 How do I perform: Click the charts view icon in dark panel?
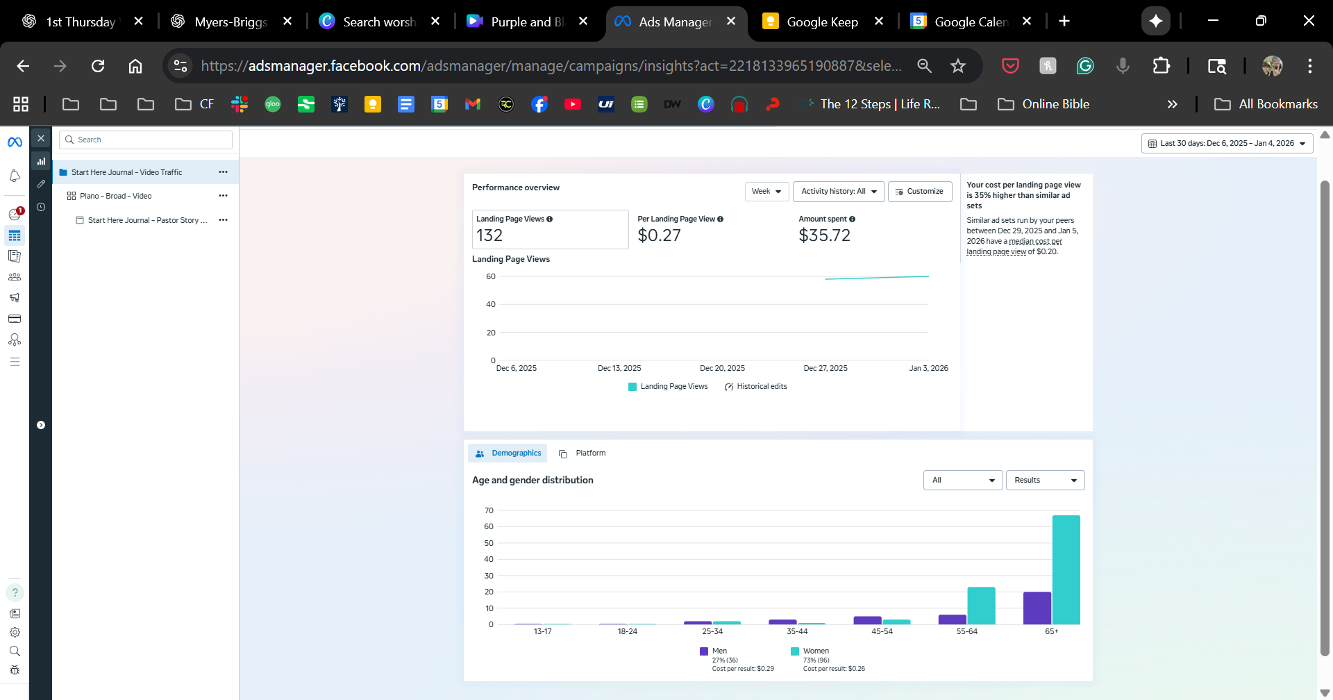[x=41, y=161]
